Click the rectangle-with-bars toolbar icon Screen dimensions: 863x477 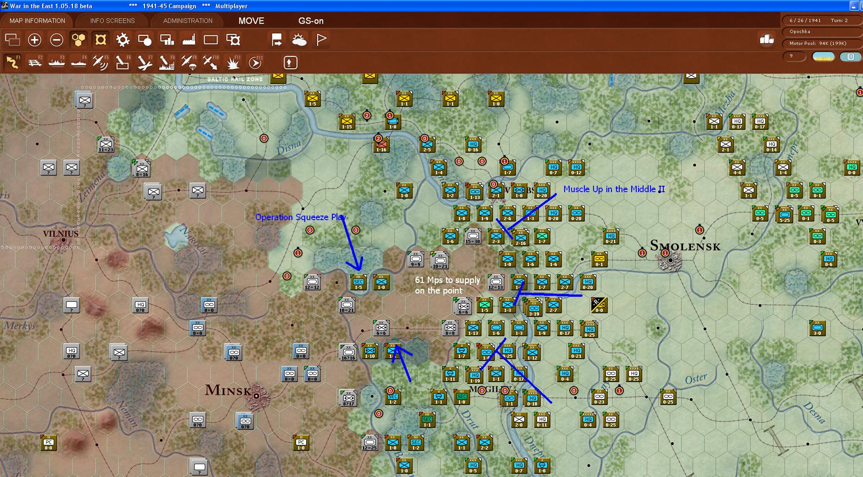[x=167, y=40]
